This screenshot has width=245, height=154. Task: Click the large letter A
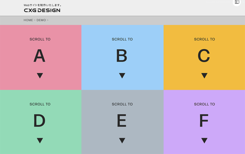[x=40, y=56]
